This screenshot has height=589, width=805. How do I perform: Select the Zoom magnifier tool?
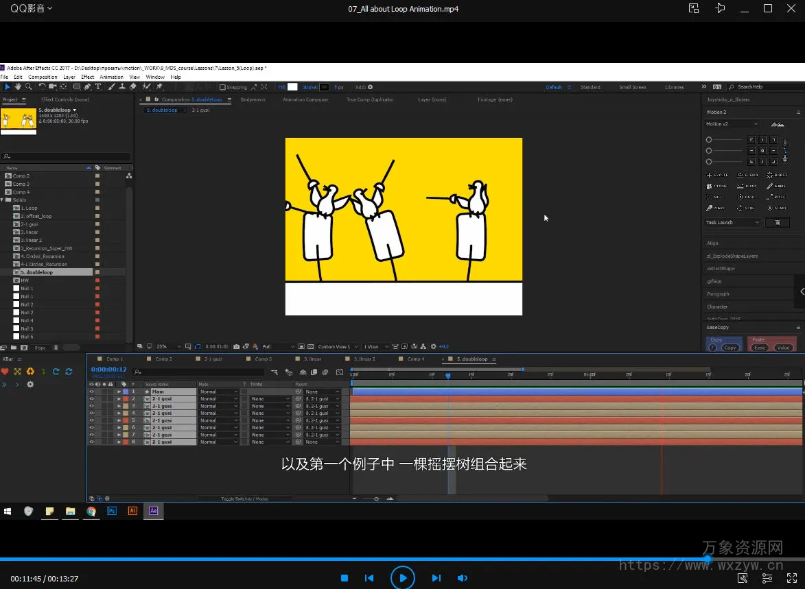point(29,87)
